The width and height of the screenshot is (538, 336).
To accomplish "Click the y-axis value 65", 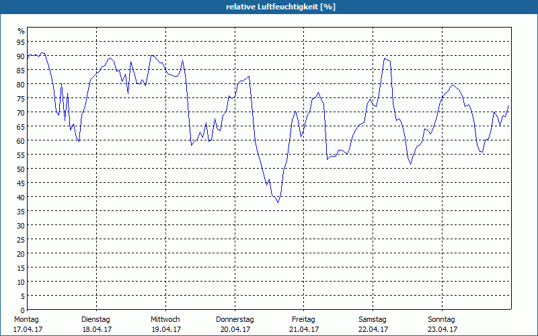I will point(21,127).
